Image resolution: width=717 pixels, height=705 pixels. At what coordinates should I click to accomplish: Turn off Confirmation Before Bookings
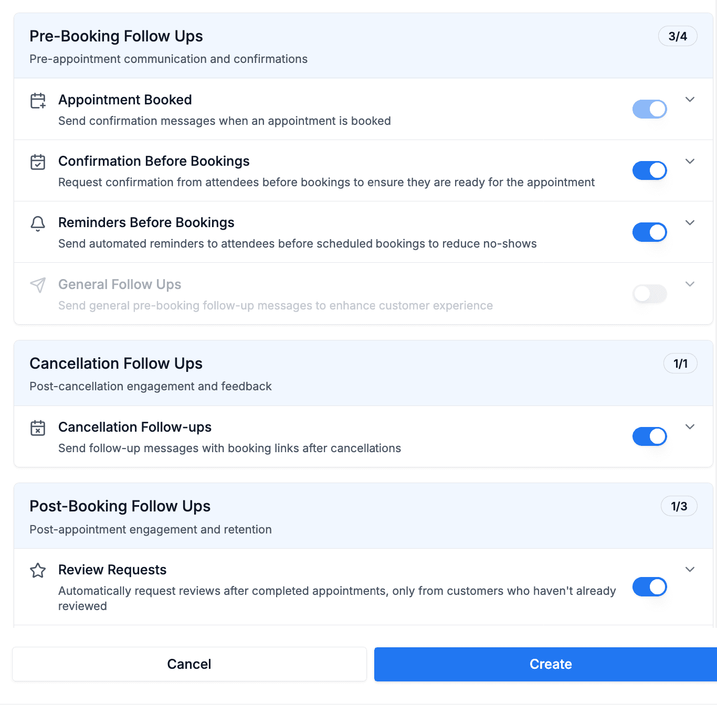649,170
